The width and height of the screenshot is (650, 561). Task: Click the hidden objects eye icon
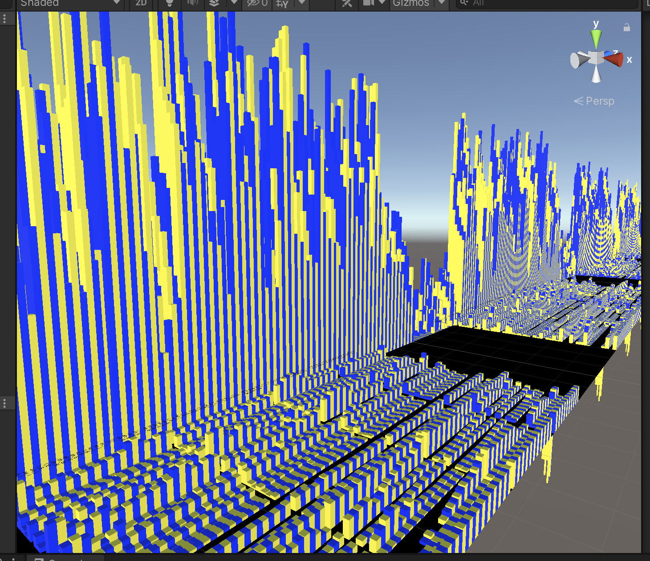pyautogui.click(x=257, y=3)
